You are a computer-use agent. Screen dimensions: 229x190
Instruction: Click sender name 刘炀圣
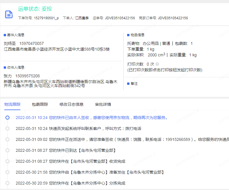pos(10,43)
